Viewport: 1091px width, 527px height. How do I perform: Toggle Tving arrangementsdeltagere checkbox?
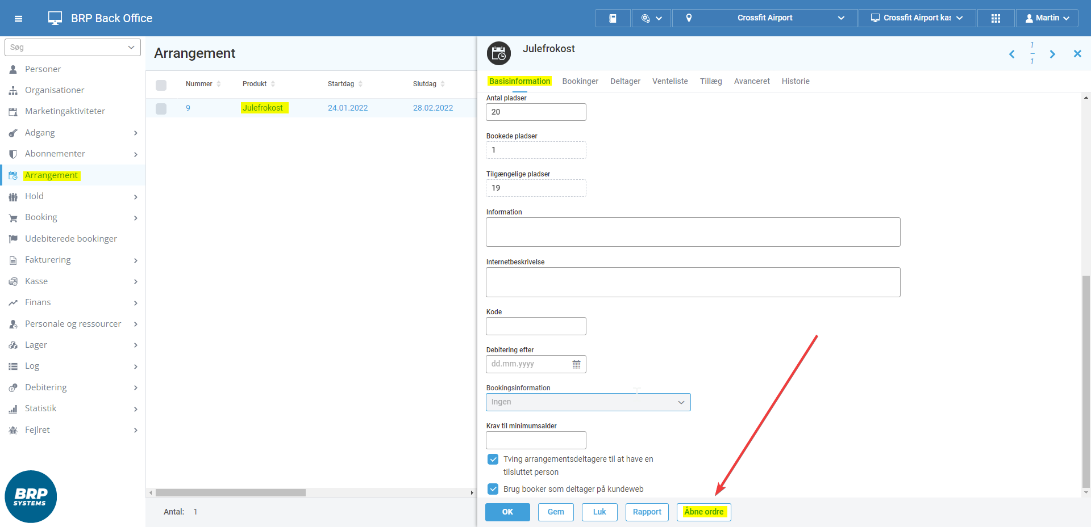493,459
